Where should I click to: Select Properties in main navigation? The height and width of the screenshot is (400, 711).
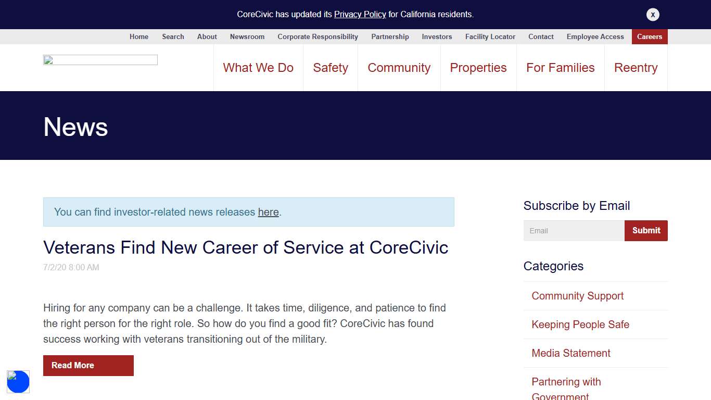click(x=478, y=68)
